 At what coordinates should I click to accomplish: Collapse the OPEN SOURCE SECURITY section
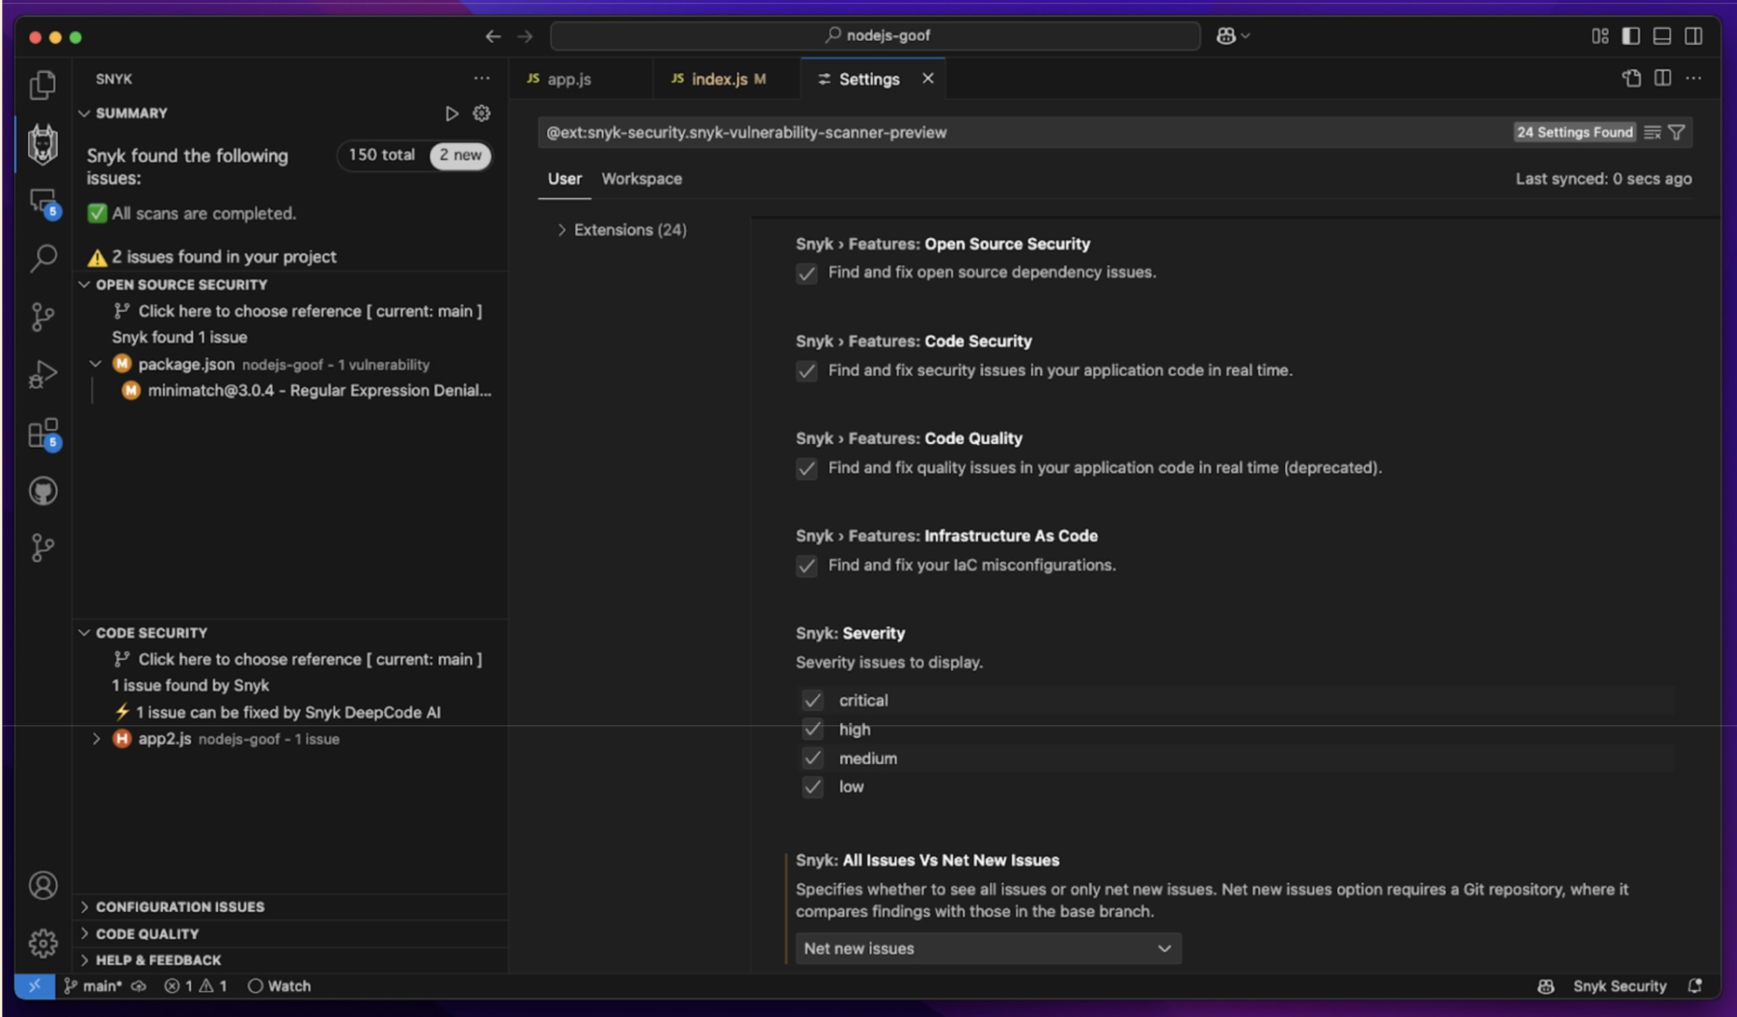[84, 284]
